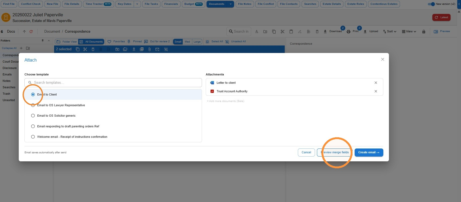Viewport: 461px width, 202px height.
Task: Click copy icon in the selection bar
Action: (x=78, y=49)
